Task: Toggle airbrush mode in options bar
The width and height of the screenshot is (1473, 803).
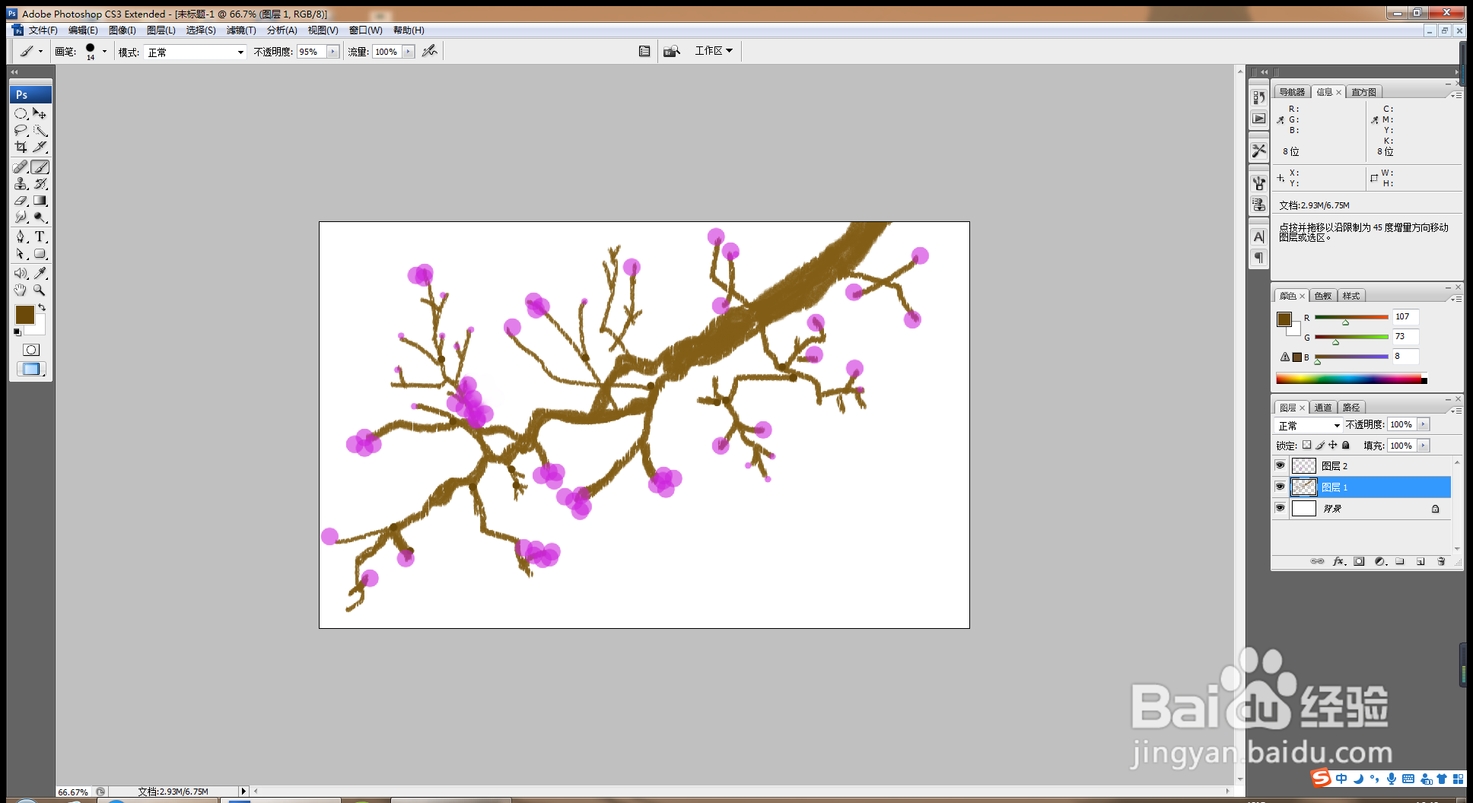Action: pos(430,51)
